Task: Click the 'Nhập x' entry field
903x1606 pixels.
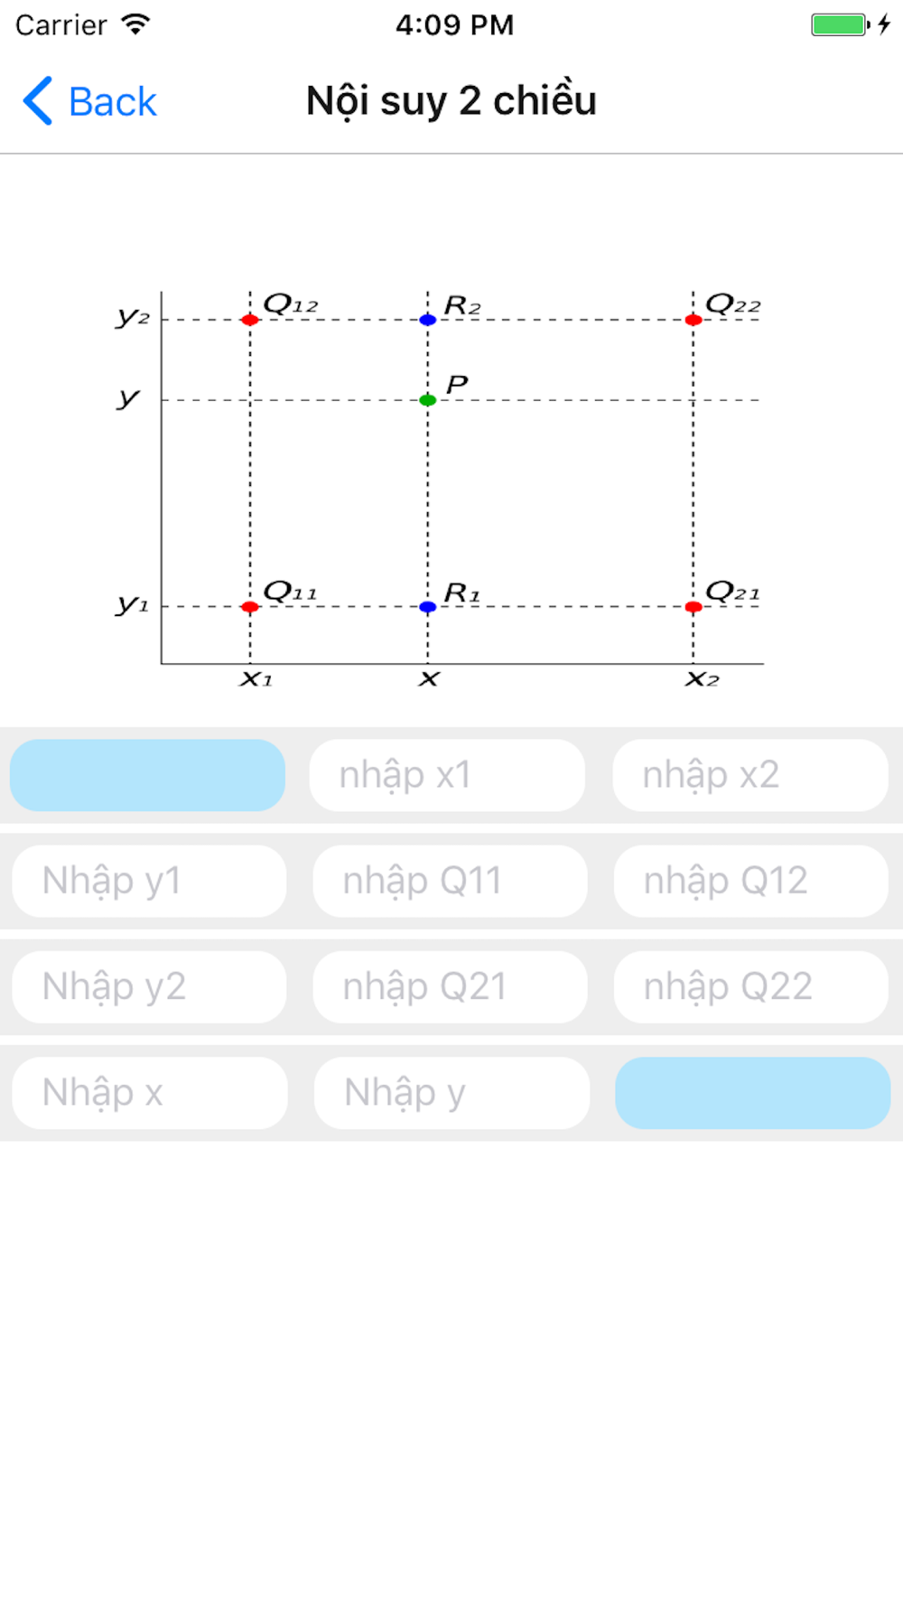Action: click(150, 1093)
